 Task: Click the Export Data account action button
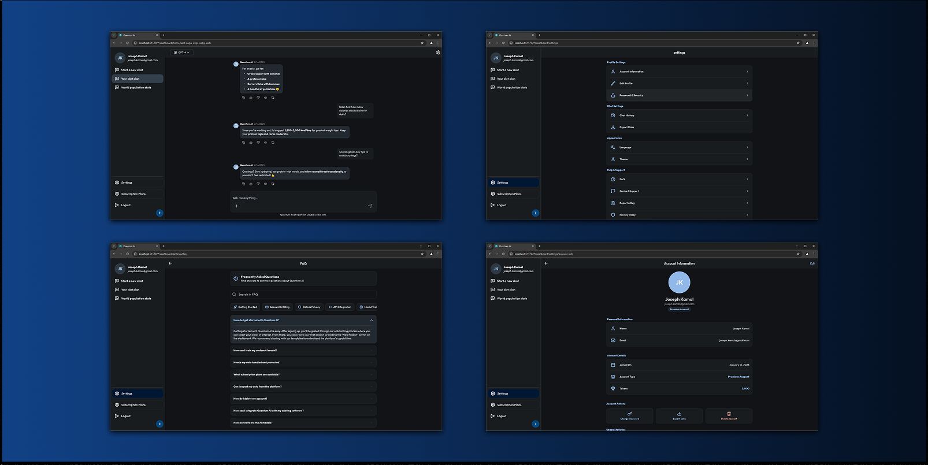point(679,415)
